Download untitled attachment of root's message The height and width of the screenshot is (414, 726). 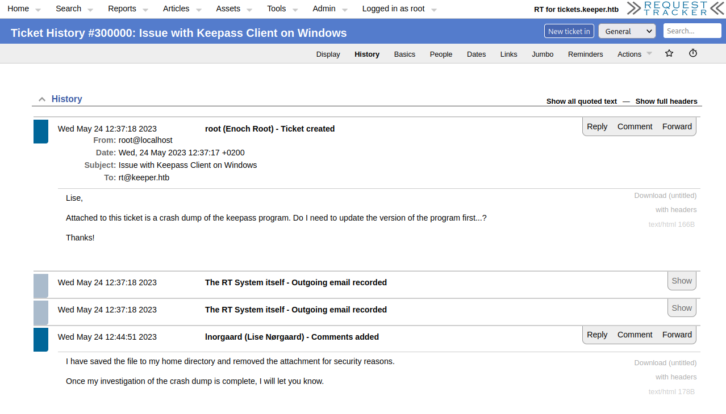[x=665, y=196]
